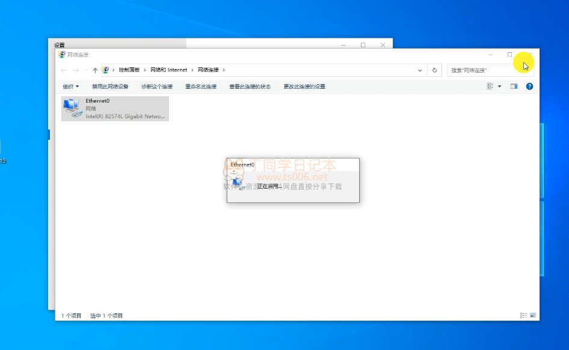Maximize the 网络连接 window

[x=509, y=55]
